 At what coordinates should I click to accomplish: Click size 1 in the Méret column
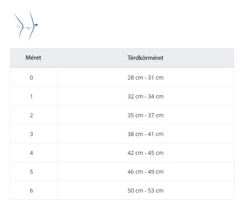(x=31, y=96)
